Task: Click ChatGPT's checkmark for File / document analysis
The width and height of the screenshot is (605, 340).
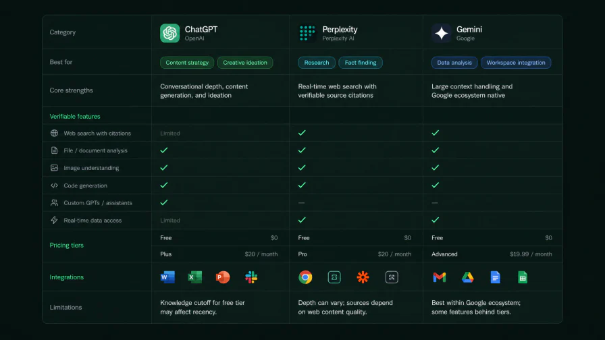Action: coord(164,150)
